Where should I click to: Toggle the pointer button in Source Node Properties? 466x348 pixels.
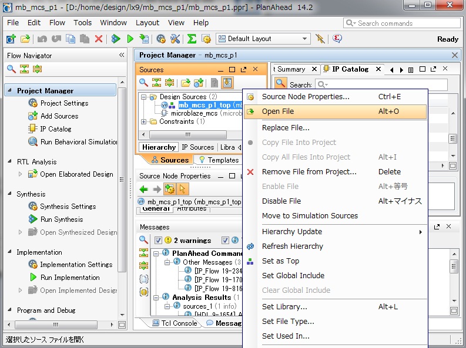pyautogui.click(x=183, y=189)
